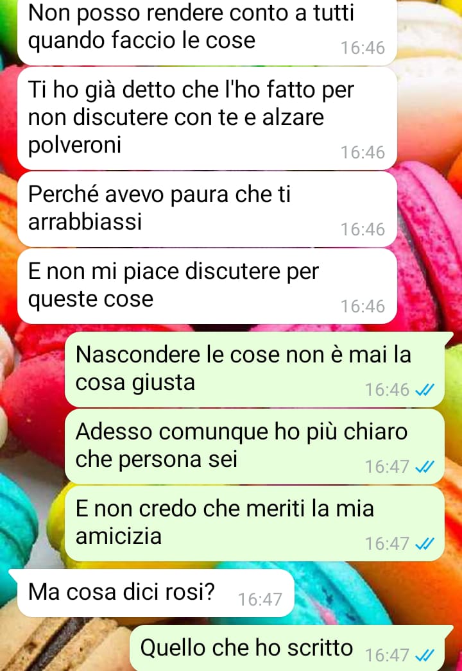Image resolution: width=462 pixels, height=671 pixels.
Task: Select the sent reply 'Quello che ho scritto'
Action: tap(292, 648)
